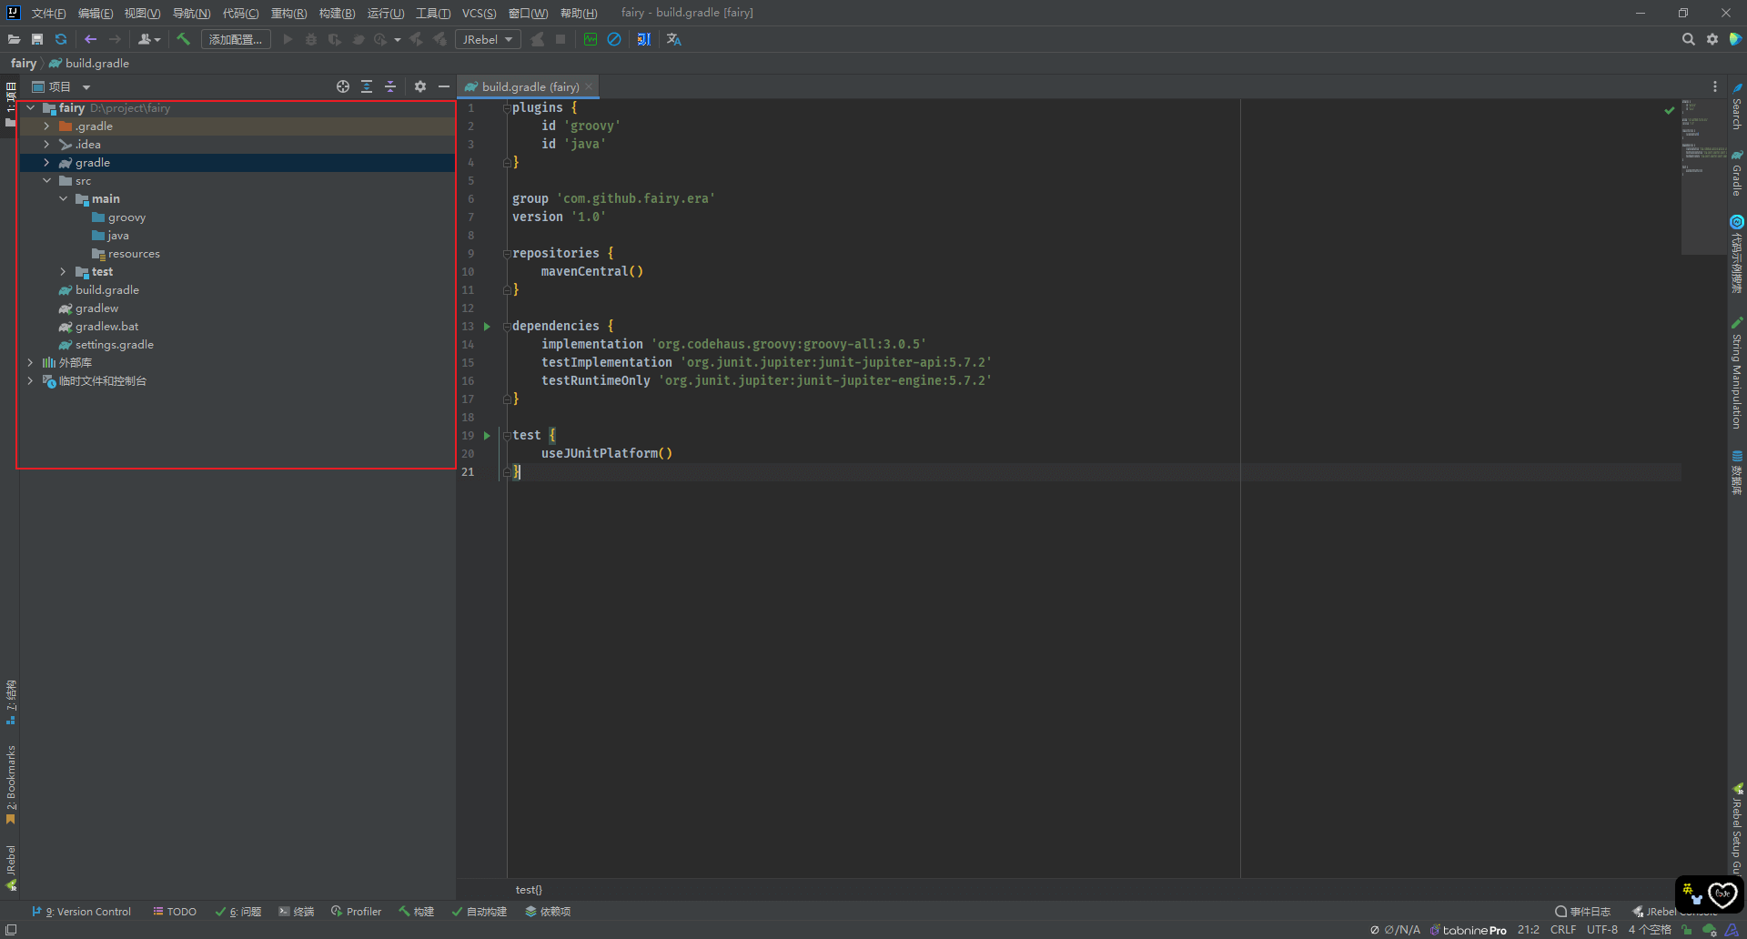1747x939 pixels.
Task: Open project panel gear options
Action: 420,86
